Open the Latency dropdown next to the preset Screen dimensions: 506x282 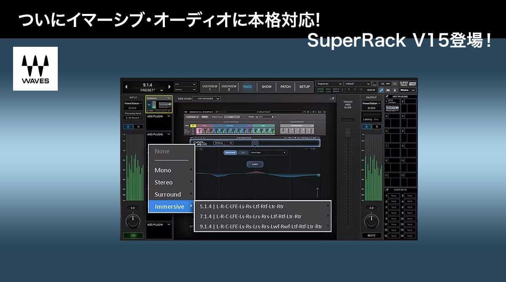(x=186, y=90)
